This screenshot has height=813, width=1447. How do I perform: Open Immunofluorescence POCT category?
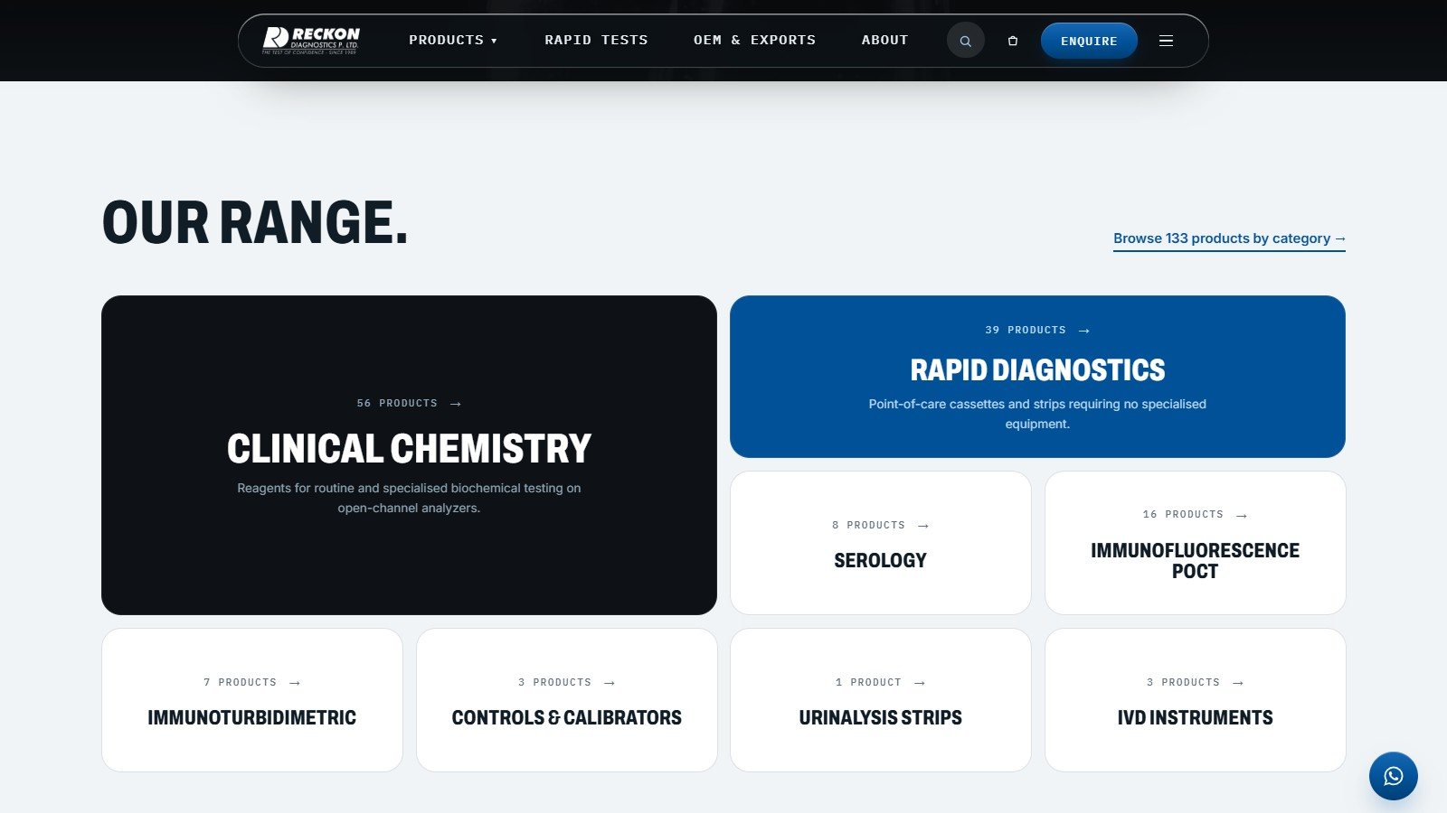(x=1195, y=543)
